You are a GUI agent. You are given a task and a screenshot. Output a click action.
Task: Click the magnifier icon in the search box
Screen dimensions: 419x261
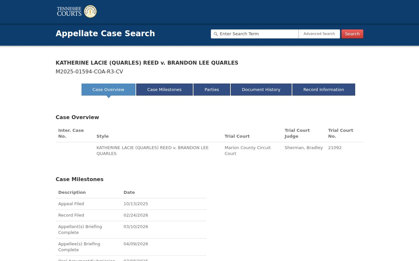(x=216, y=34)
